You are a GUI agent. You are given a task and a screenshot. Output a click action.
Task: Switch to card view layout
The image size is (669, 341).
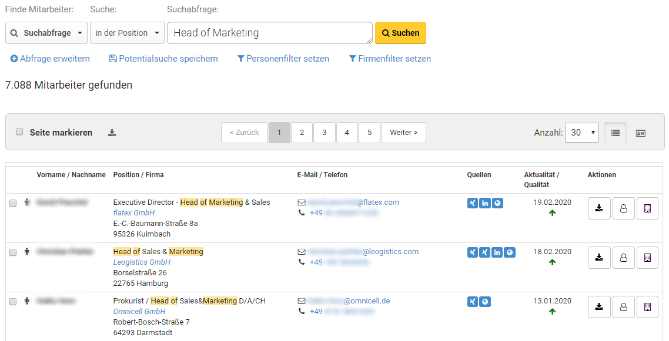click(641, 133)
